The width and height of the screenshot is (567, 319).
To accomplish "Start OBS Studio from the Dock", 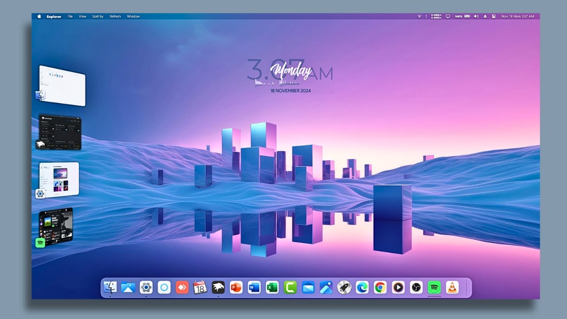I will click(416, 288).
